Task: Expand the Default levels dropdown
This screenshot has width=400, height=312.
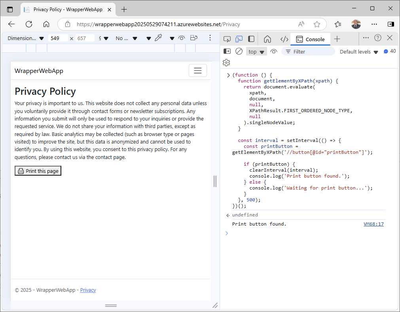Action: tap(359, 52)
